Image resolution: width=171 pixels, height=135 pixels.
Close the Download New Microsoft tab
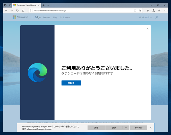pos(38,5)
